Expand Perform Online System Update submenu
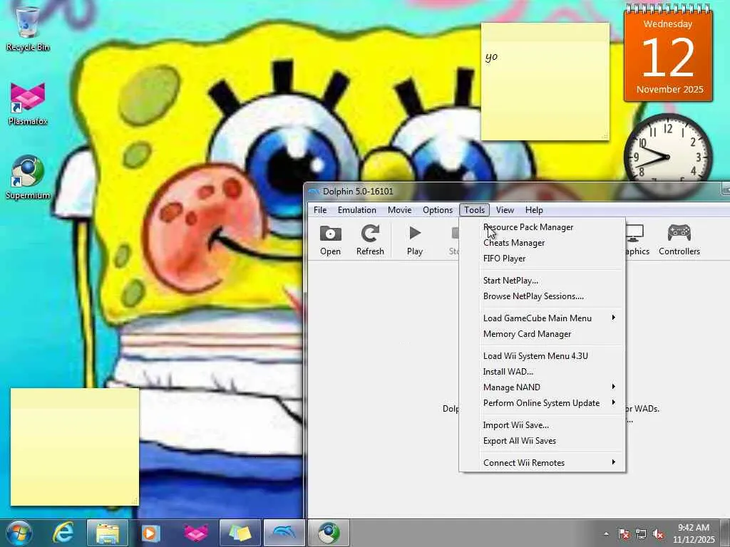 click(542, 403)
